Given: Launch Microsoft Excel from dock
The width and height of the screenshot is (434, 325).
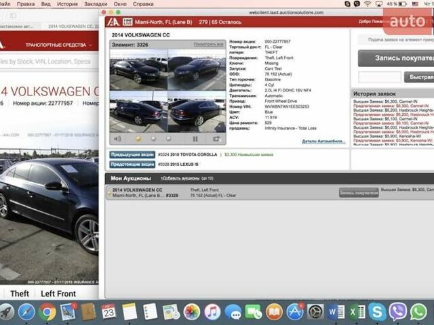Looking at the screenshot, I should [357, 311].
